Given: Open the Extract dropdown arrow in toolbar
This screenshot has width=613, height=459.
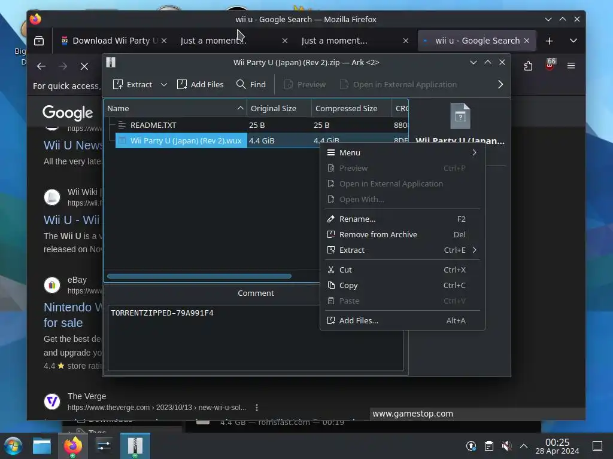Looking at the screenshot, I should coord(164,85).
